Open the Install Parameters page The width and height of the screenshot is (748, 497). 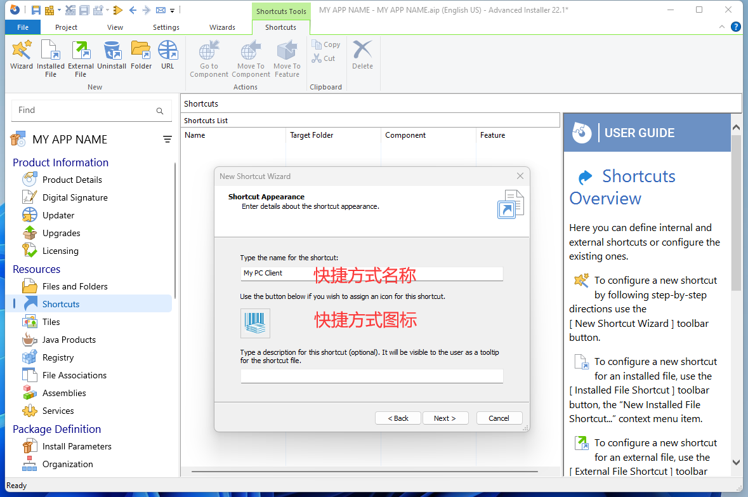point(76,446)
